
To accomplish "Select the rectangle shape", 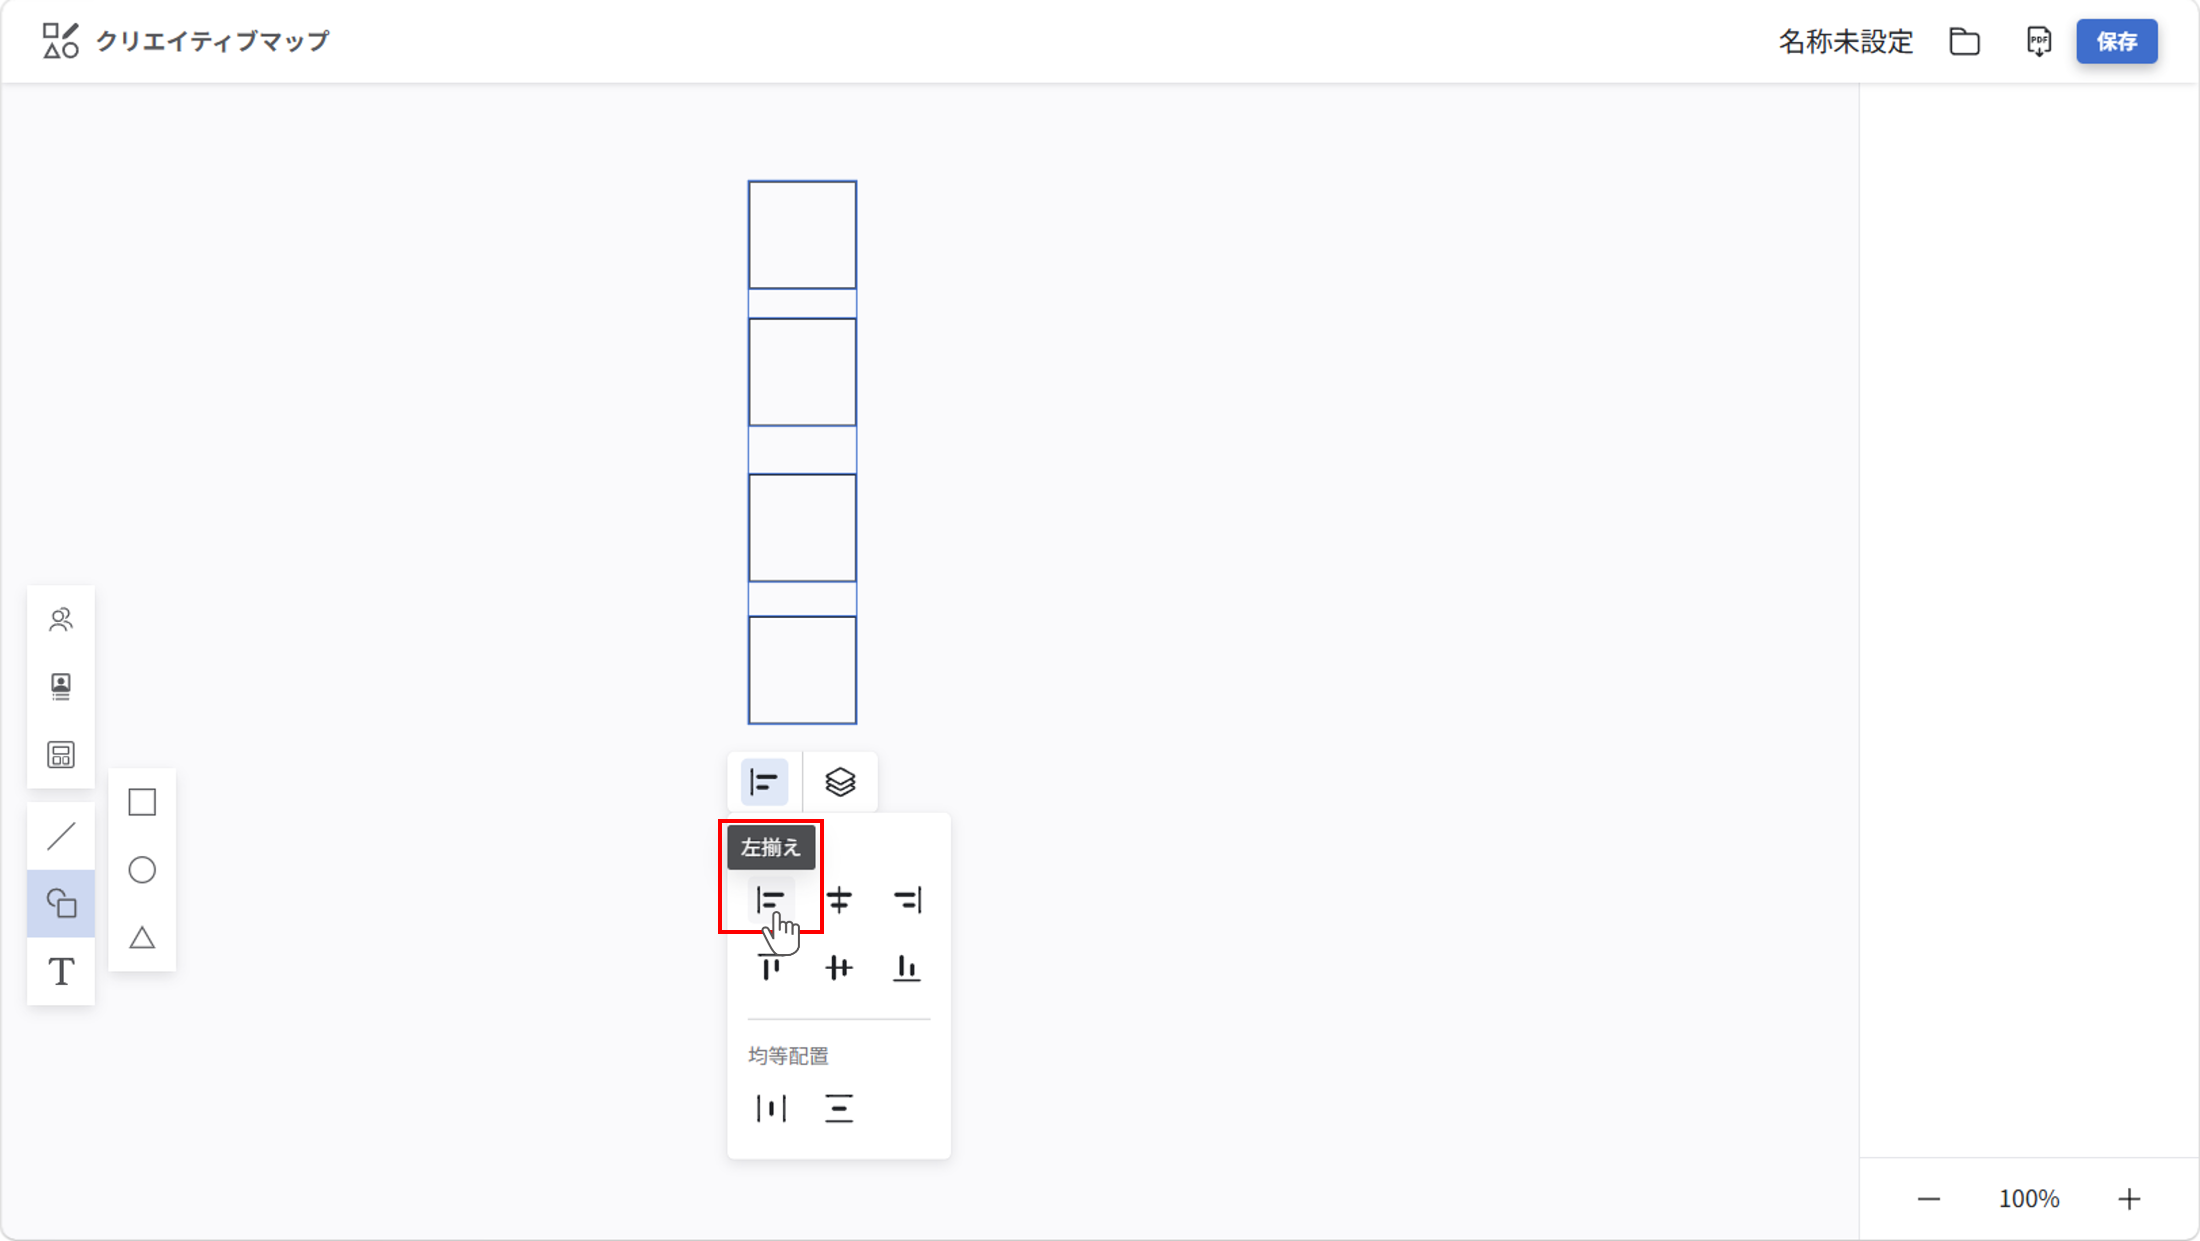I will [142, 802].
